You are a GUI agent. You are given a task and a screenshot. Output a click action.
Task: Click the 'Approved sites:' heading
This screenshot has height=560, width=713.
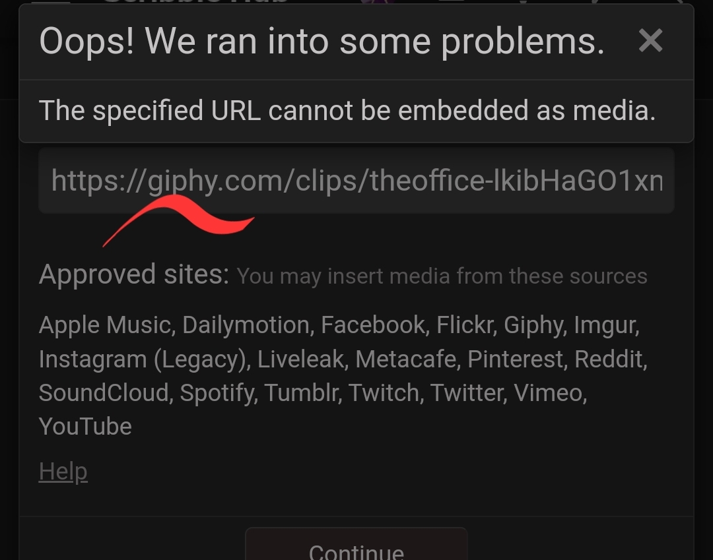pos(134,274)
